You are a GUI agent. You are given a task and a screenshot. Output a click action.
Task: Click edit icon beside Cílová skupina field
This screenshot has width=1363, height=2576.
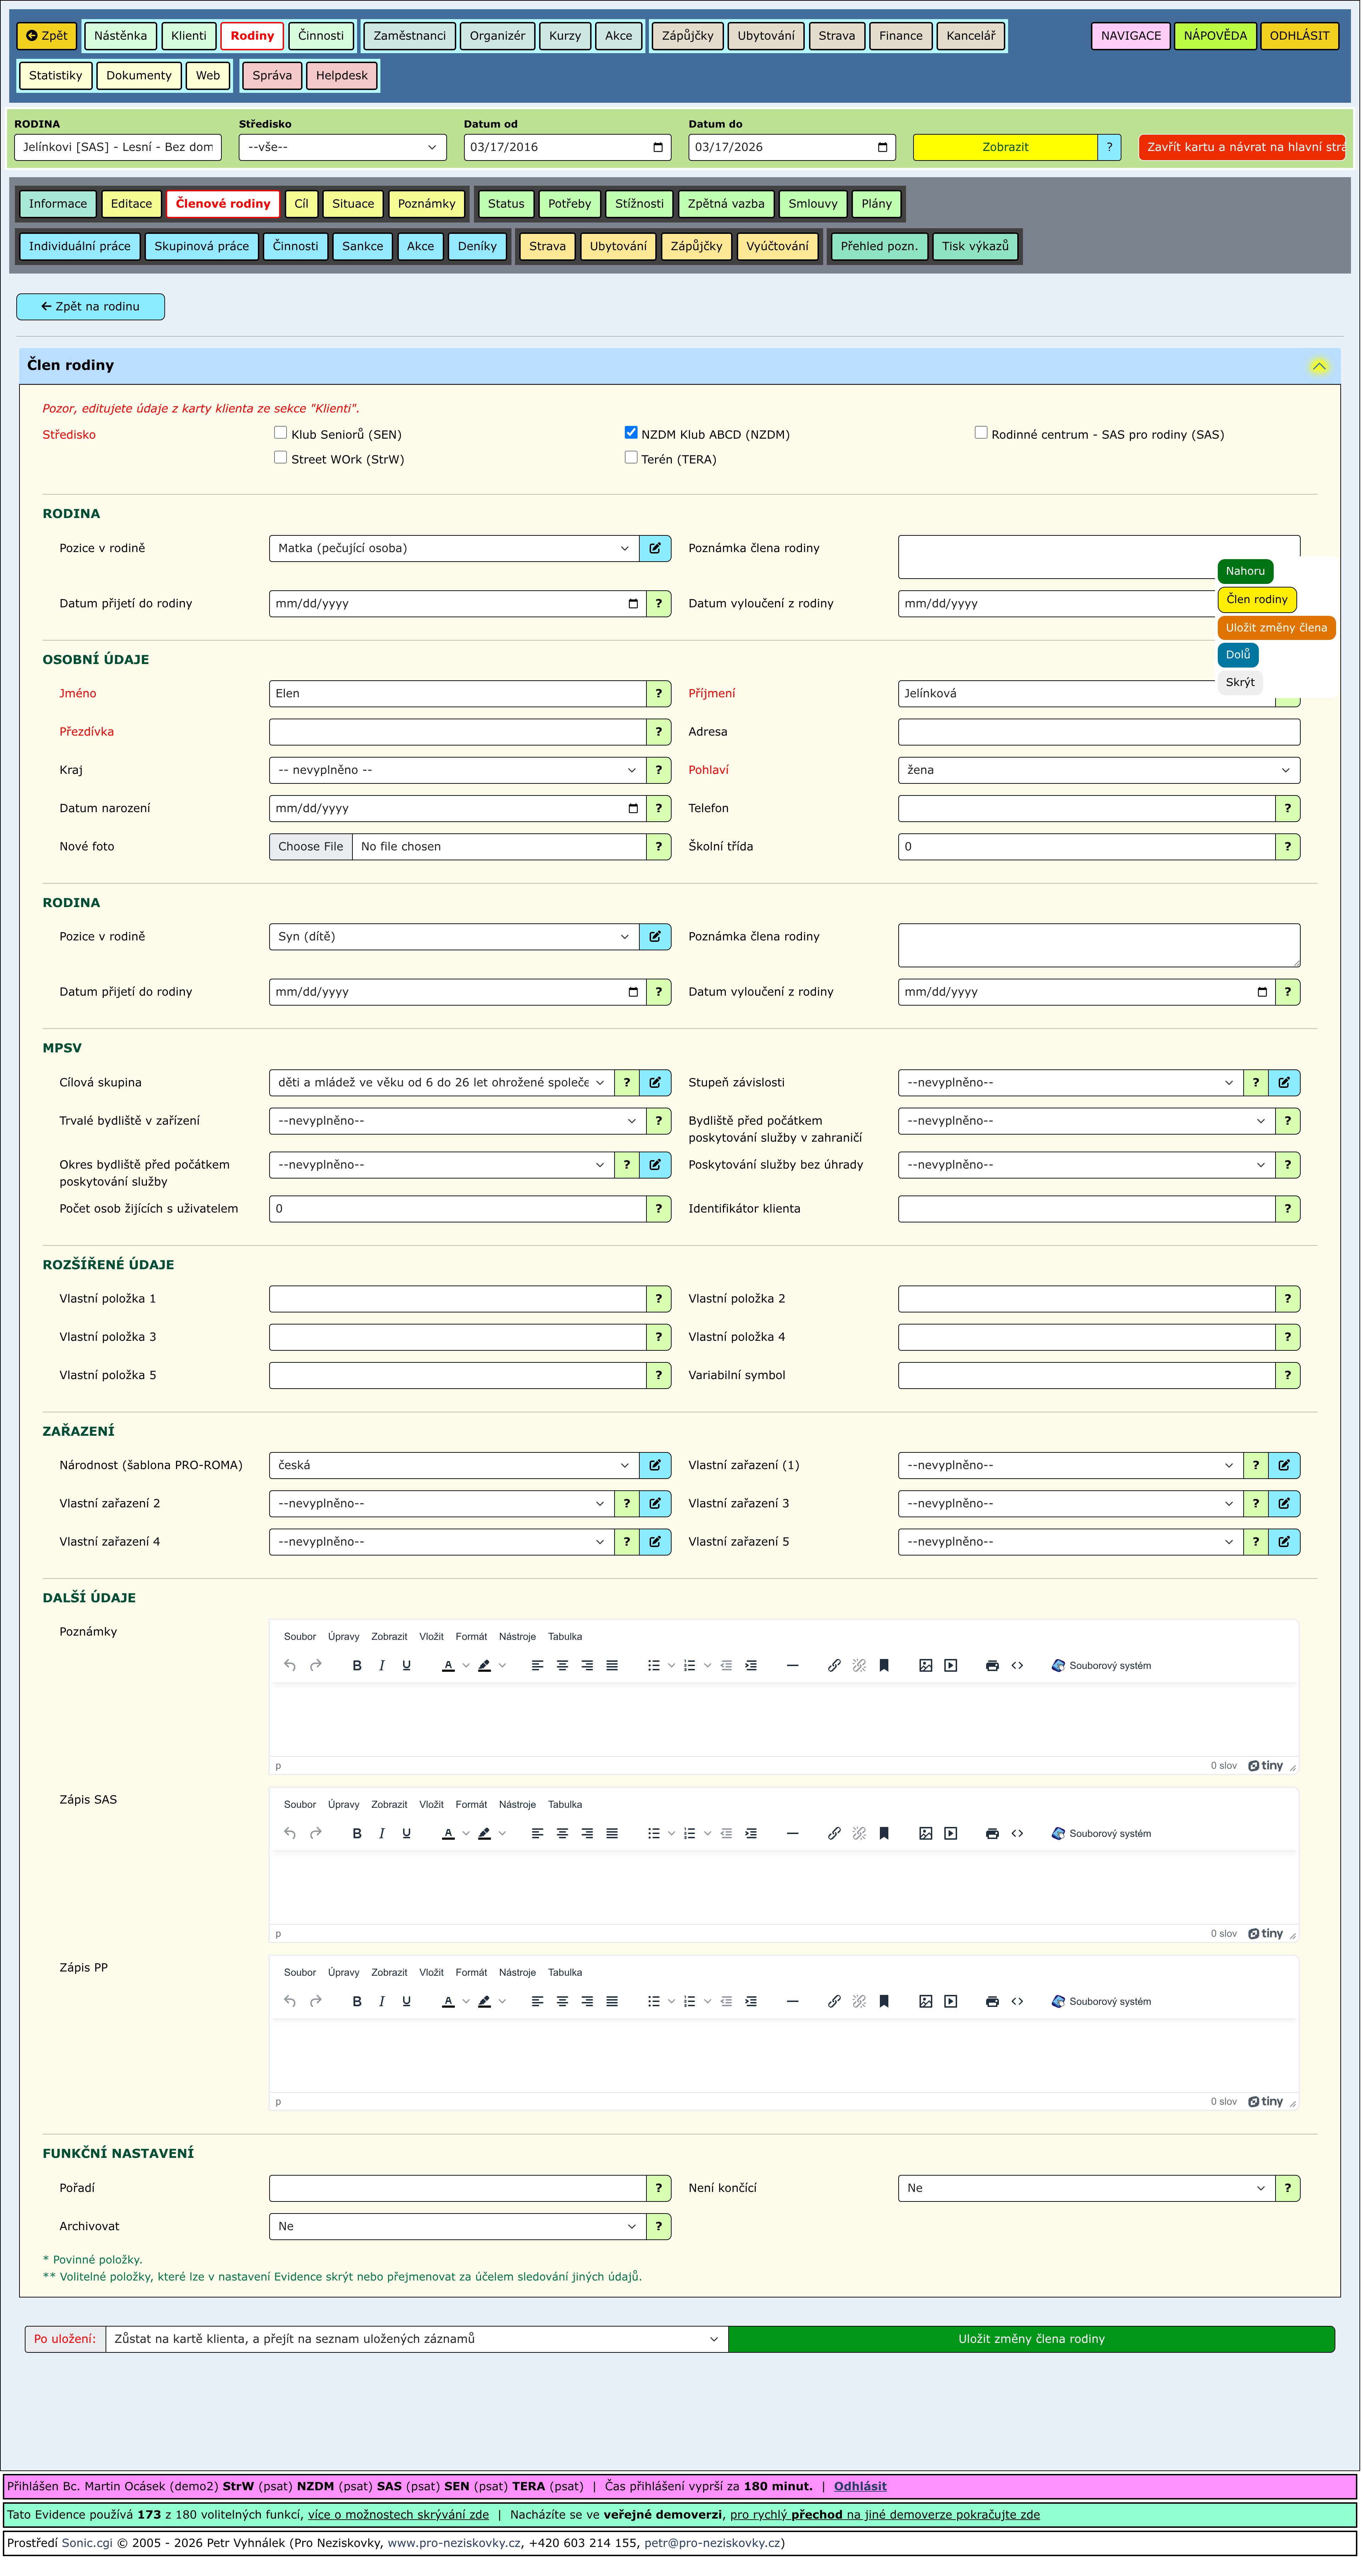655,1083
